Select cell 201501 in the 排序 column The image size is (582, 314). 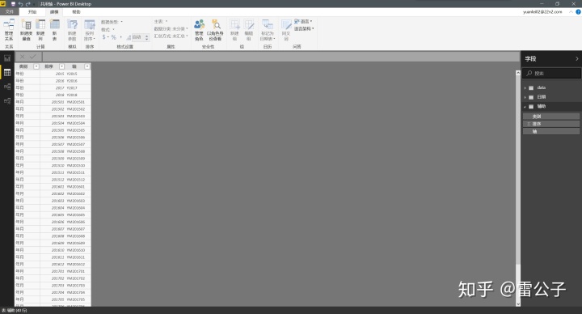pos(53,102)
